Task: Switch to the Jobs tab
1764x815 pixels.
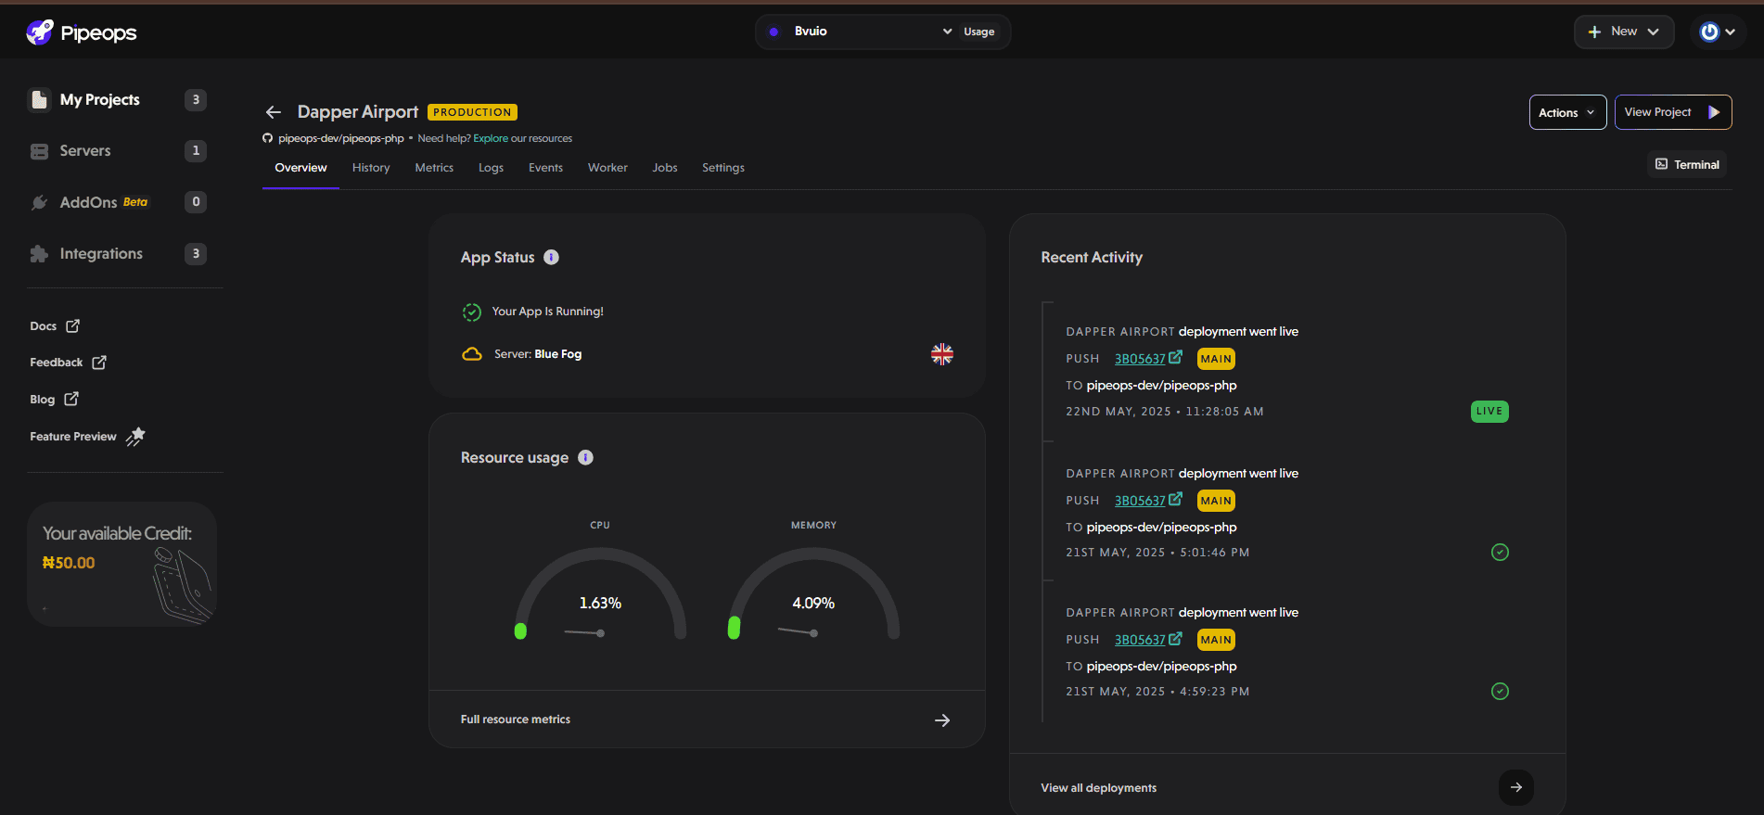Action: coord(665,168)
